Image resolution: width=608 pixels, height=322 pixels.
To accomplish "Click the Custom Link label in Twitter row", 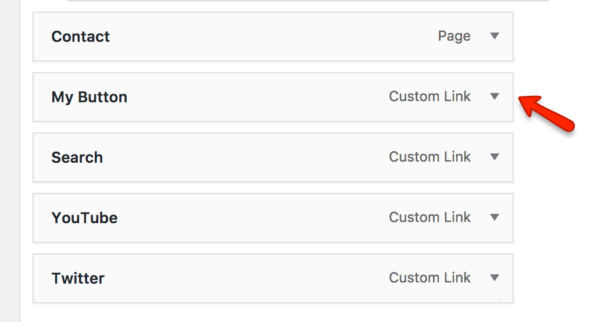I will (430, 278).
